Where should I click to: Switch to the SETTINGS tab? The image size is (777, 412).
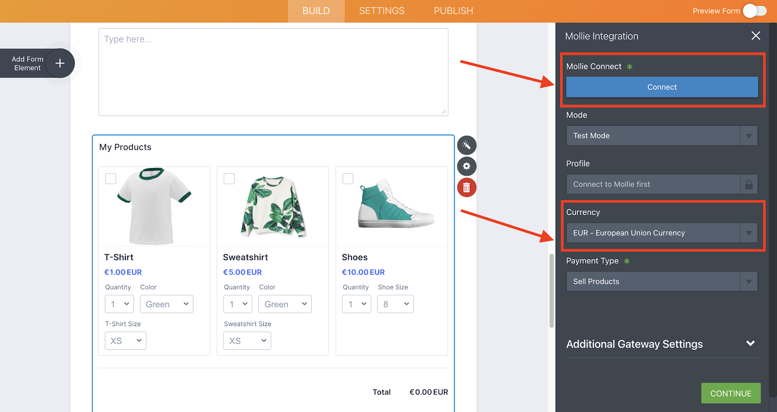(382, 11)
